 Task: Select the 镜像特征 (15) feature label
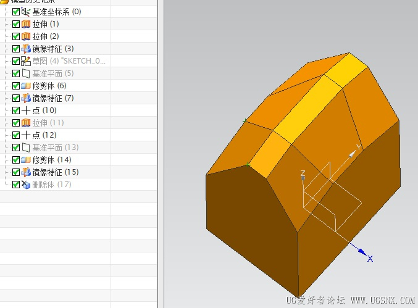[x=56, y=172]
